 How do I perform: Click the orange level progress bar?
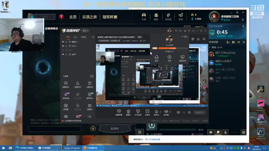(x=172, y=48)
